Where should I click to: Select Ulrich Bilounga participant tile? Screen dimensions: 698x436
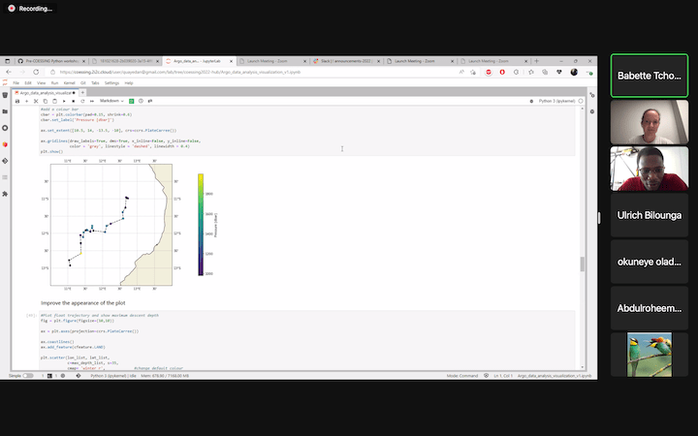tap(648, 213)
